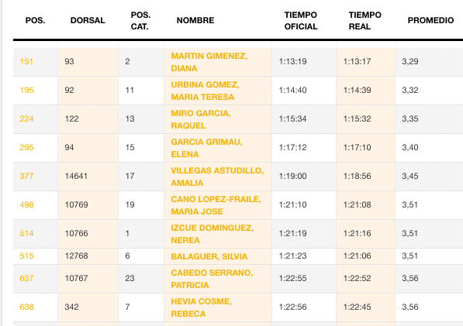Open runner MARTIN GIMENEZ, DIANA
This screenshot has height=326, width=463.
209,62
